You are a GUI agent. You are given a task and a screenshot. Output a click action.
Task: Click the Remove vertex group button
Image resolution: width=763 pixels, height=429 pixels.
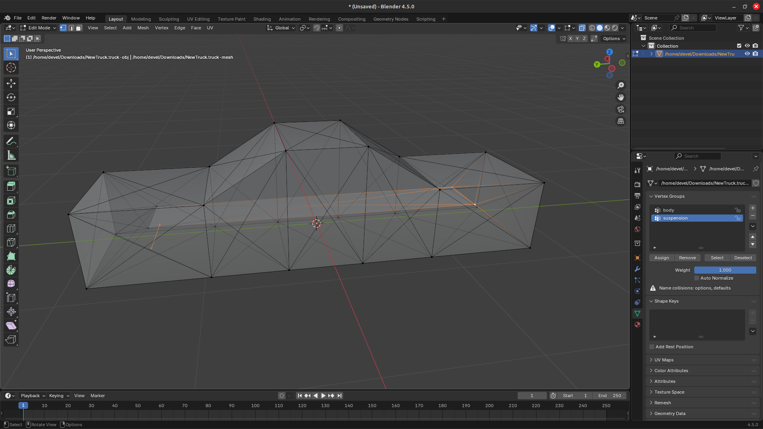(687, 258)
